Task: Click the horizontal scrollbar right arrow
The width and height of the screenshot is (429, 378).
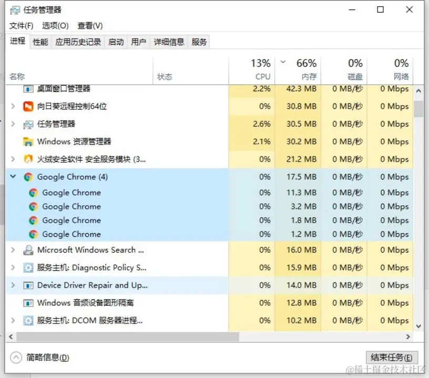Action: click(x=408, y=337)
